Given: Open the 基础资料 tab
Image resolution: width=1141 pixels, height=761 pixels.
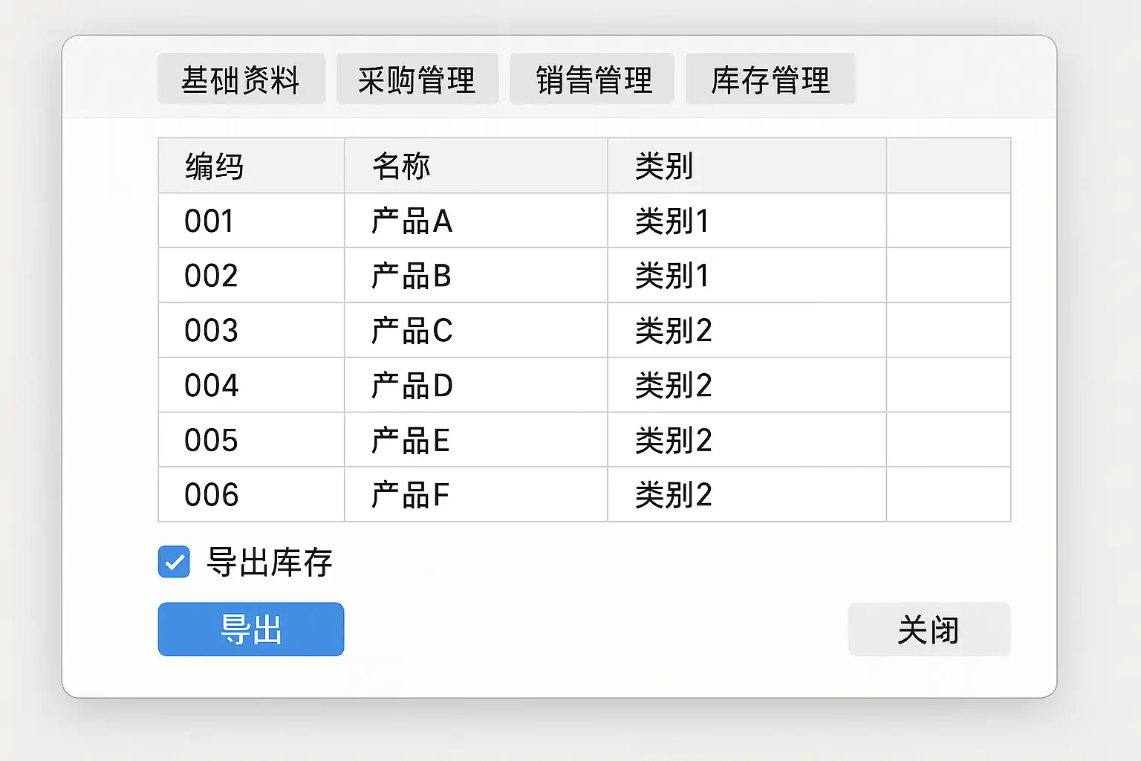Looking at the screenshot, I should [241, 80].
